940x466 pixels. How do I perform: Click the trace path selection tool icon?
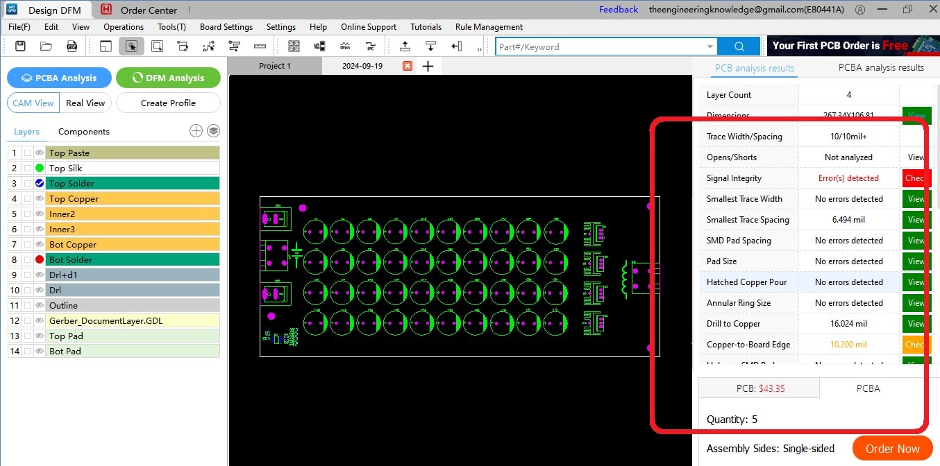[183, 46]
